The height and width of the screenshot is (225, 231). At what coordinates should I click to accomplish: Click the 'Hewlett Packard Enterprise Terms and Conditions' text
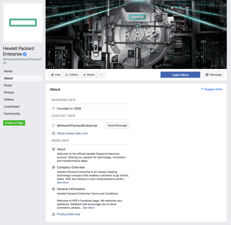[87, 194]
